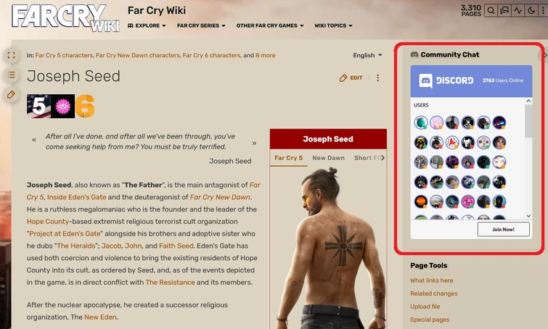Screen dimensions: 548x329
Task: Select the Far Cry 5 infobox tab
Action: 289,158
